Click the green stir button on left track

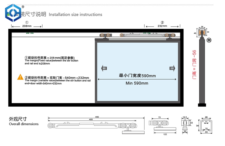(x=30, y=33)
